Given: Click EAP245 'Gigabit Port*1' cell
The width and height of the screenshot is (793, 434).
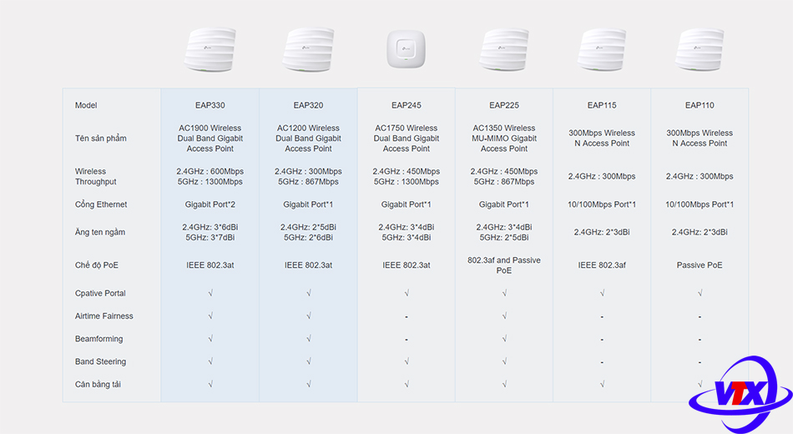Looking at the screenshot, I should tap(407, 204).
